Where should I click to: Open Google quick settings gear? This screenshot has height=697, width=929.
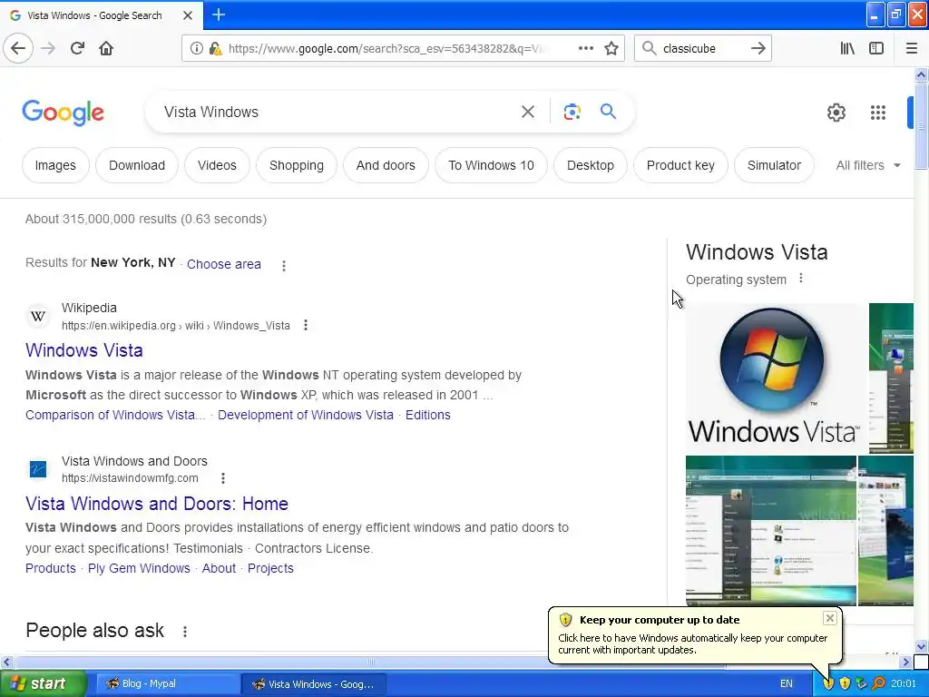pyautogui.click(x=836, y=112)
